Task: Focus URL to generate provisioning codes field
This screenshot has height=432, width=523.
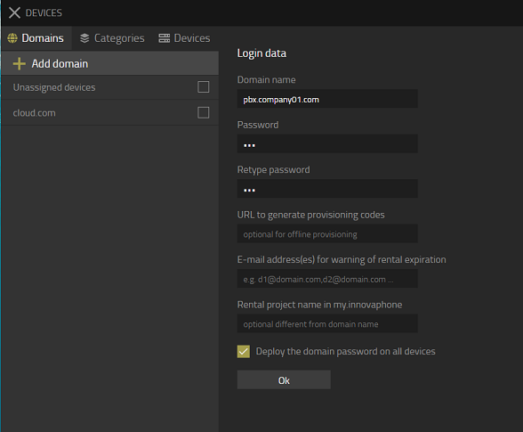Action: click(x=327, y=233)
